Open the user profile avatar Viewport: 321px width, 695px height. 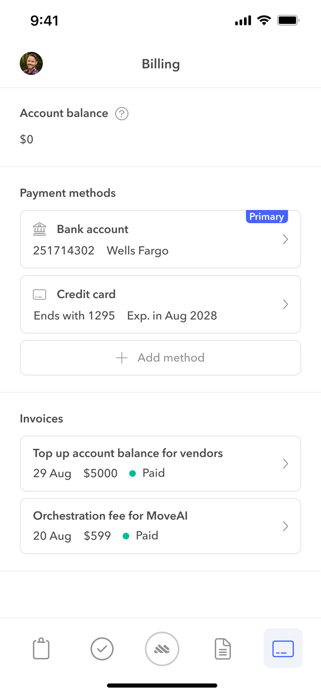point(31,63)
